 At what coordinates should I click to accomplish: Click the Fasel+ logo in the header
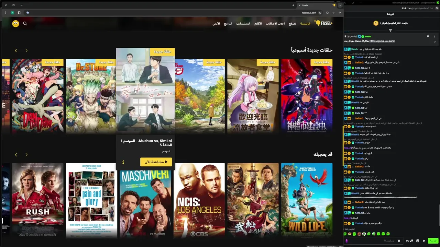(x=323, y=23)
